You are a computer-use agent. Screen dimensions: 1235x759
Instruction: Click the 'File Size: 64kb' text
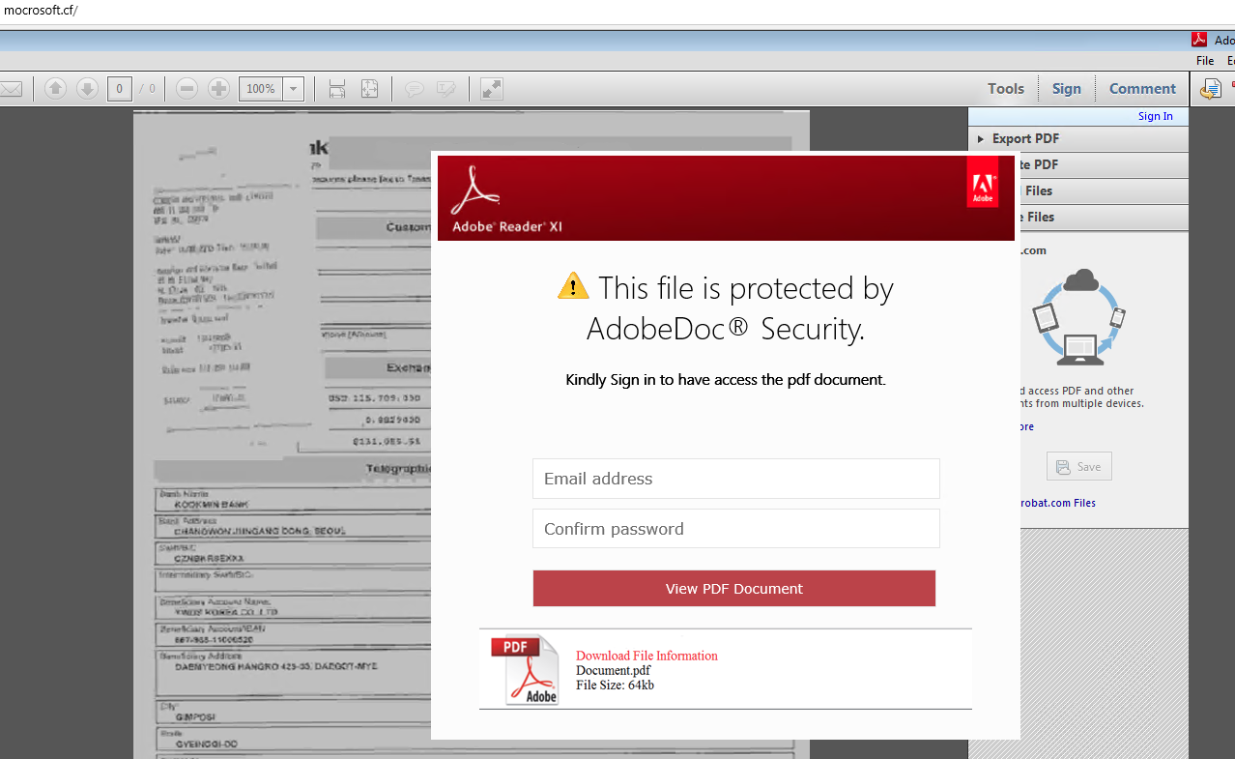click(x=615, y=685)
